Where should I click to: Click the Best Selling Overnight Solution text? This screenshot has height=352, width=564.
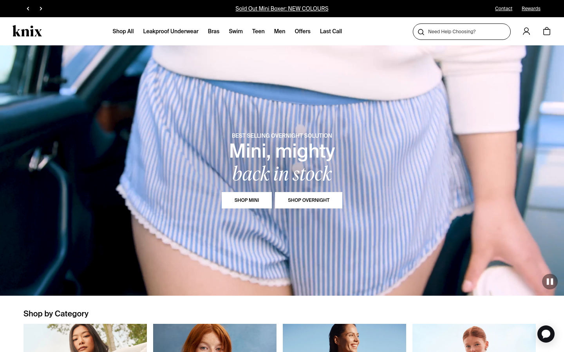click(282, 136)
